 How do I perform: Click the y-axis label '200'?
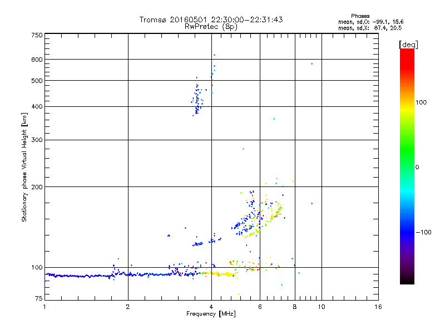[37, 187]
